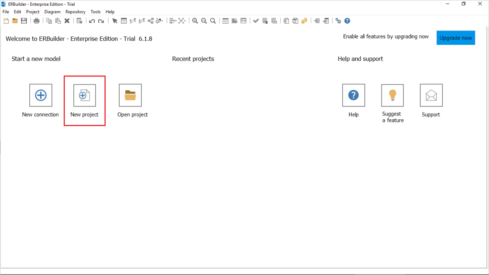Open the Diagram menu
Viewport: 489px width, 275px height.
click(52, 12)
